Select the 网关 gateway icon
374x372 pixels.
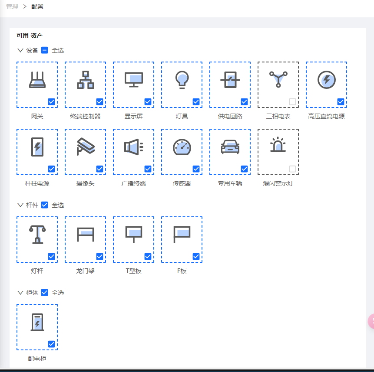point(37,80)
